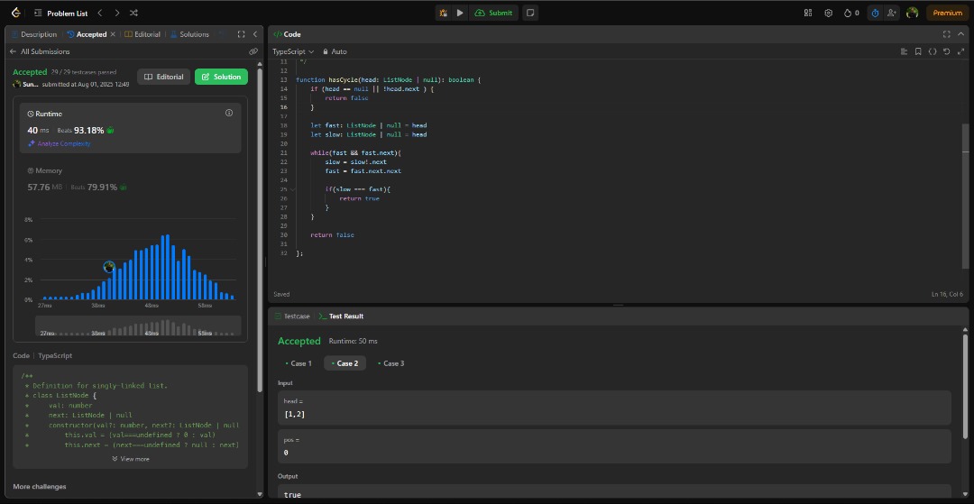
Task: Click the highlighted marker on runtime histogram
Action: tap(109, 267)
